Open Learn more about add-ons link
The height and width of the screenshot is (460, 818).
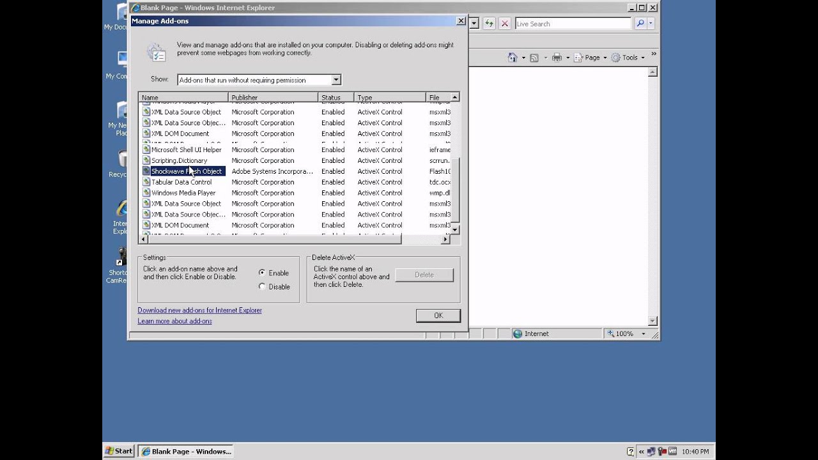[174, 321]
